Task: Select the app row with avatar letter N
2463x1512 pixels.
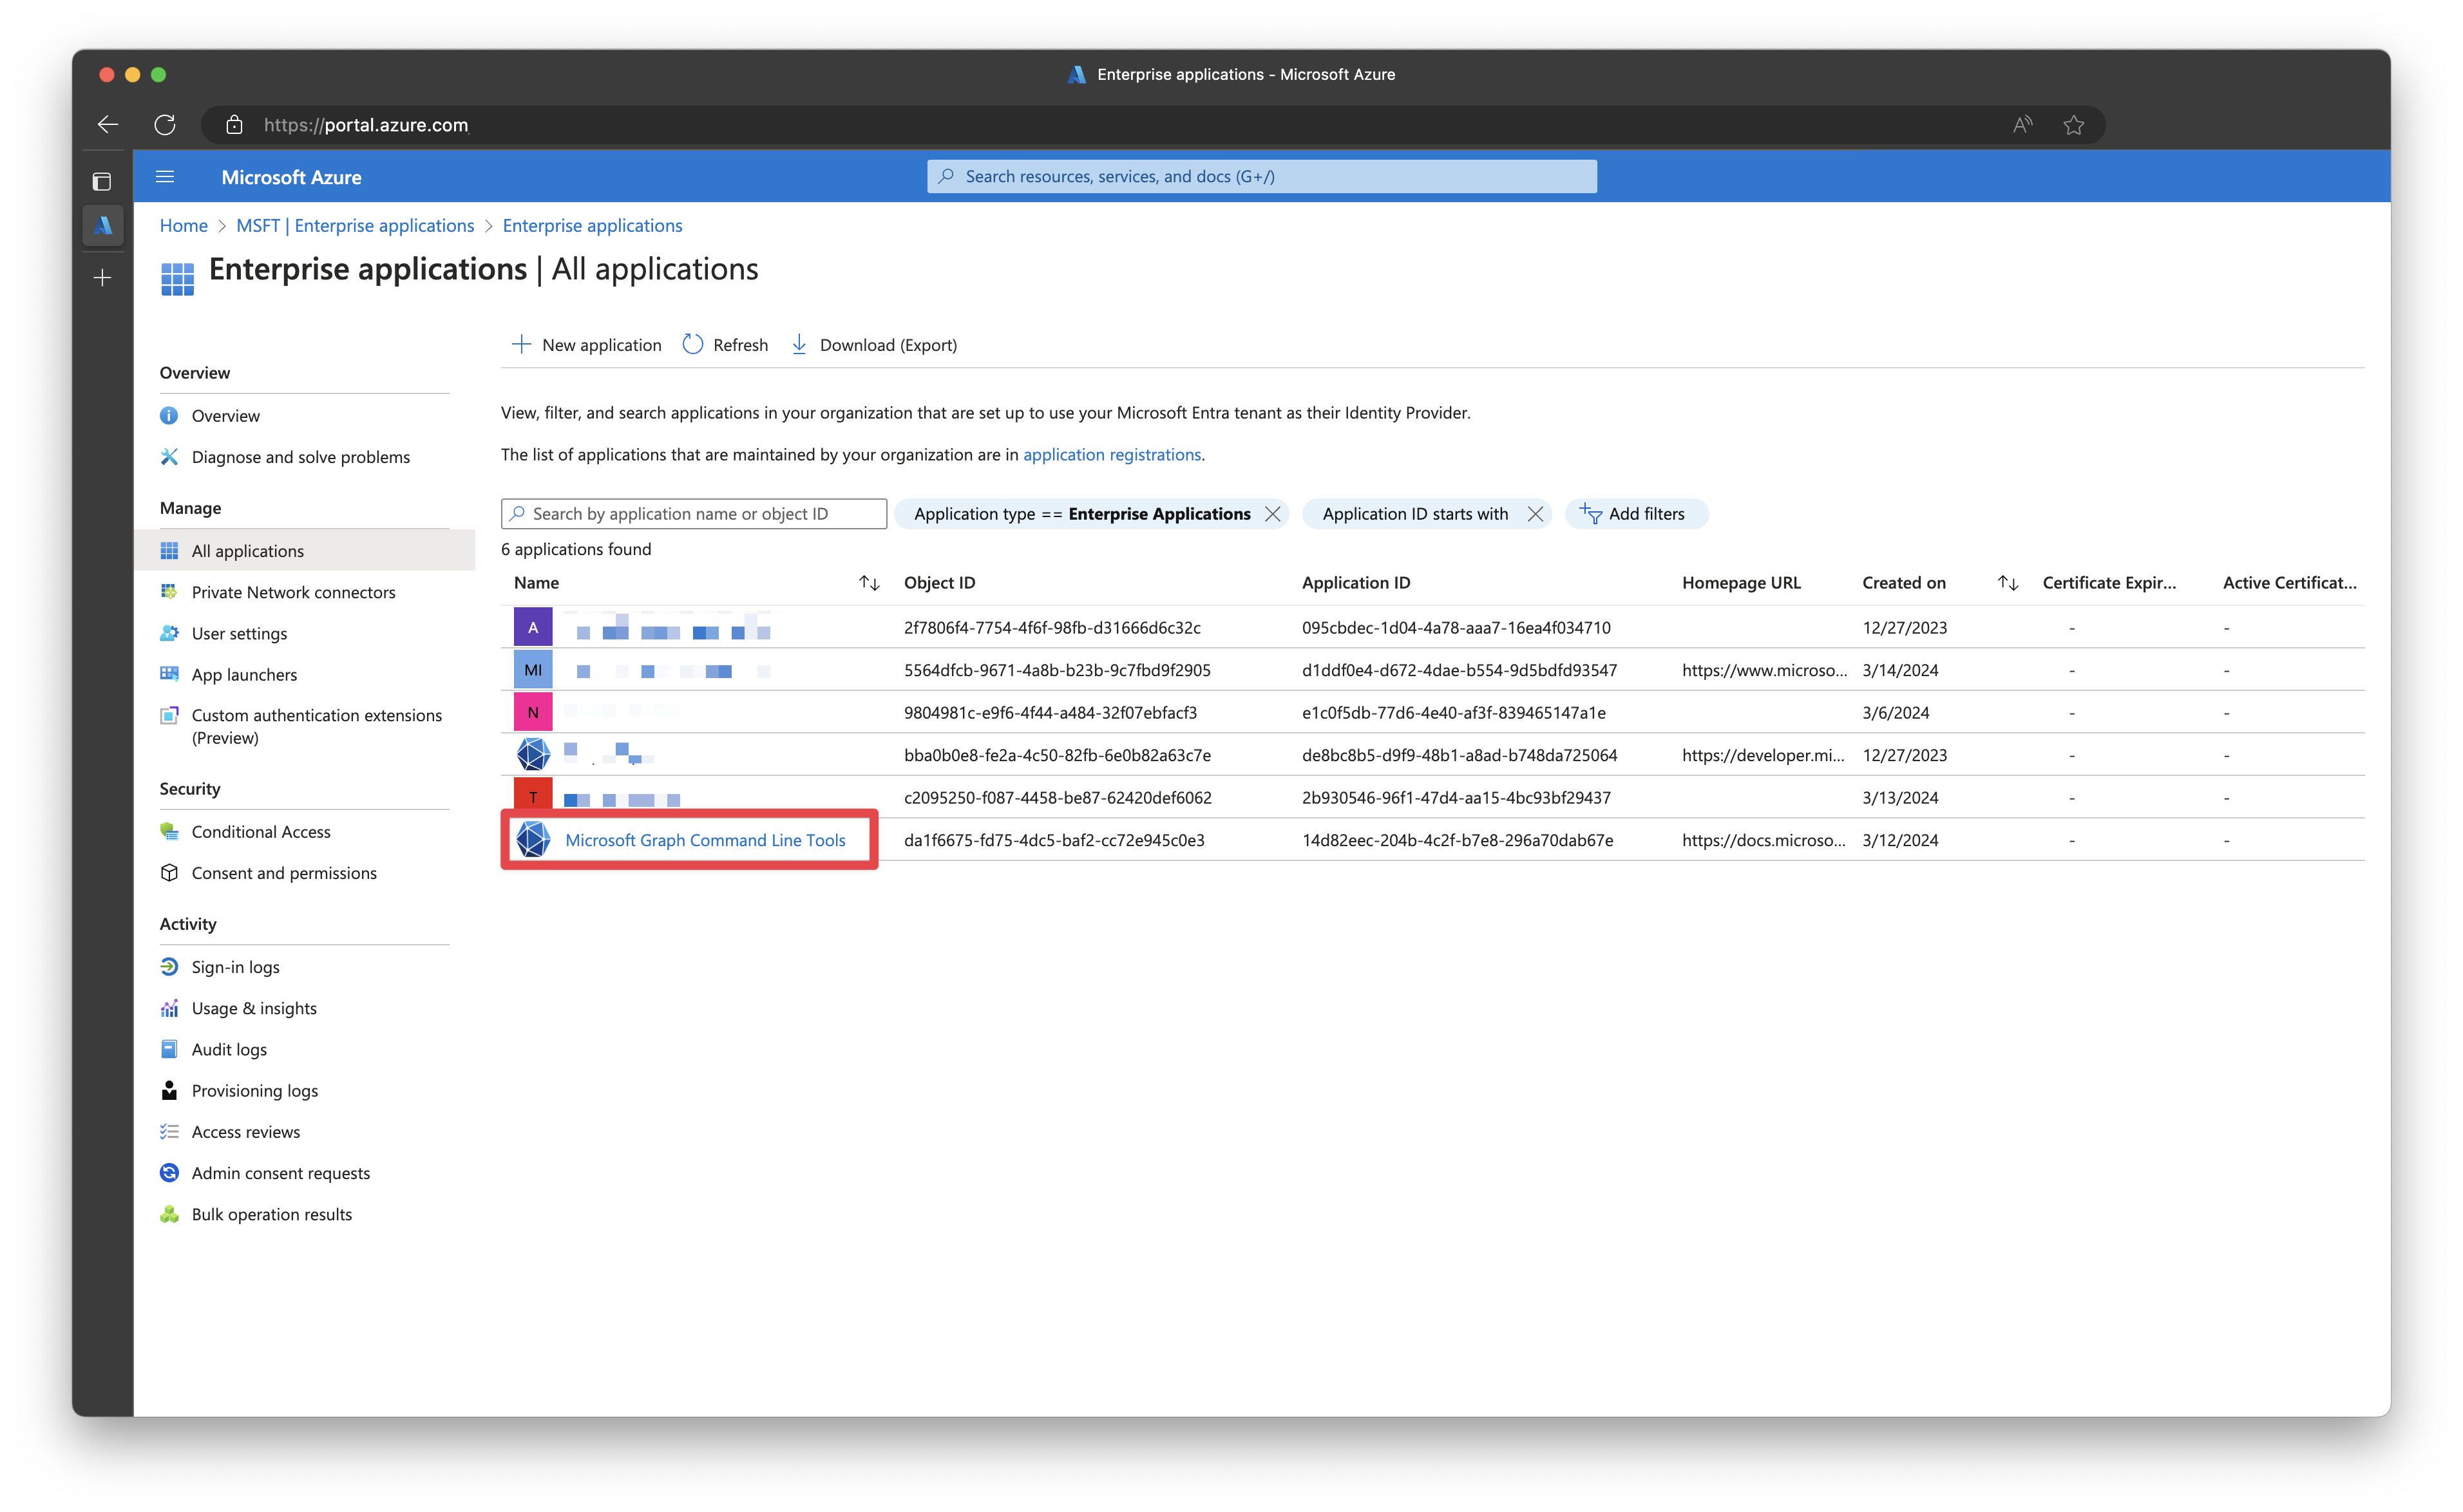Action: [1432, 712]
